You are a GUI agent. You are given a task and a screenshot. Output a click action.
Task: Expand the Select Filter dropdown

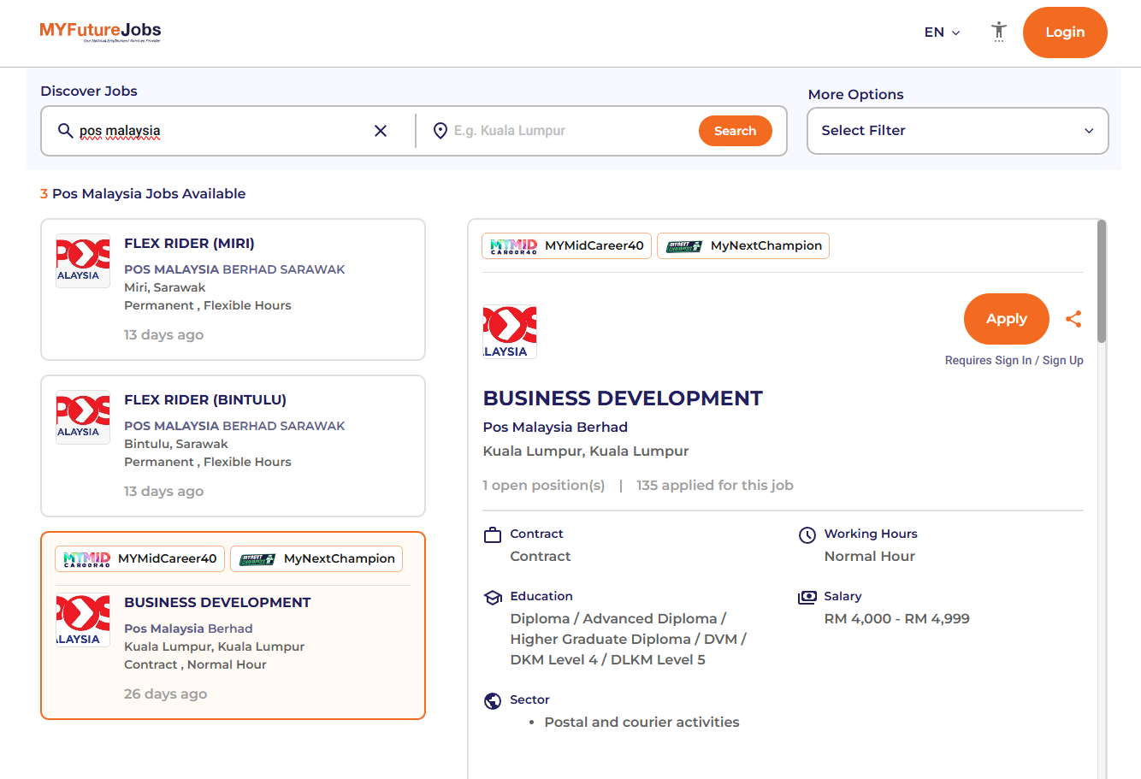tap(958, 131)
